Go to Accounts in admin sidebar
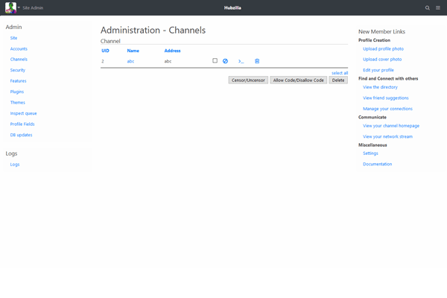 click(19, 48)
